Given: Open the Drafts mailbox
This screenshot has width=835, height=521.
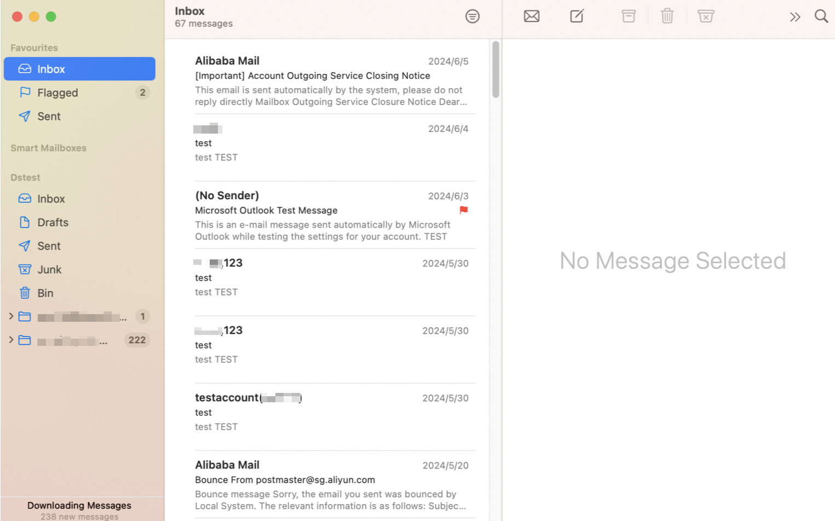Looking at the screenshot, I should coord(79,222).
